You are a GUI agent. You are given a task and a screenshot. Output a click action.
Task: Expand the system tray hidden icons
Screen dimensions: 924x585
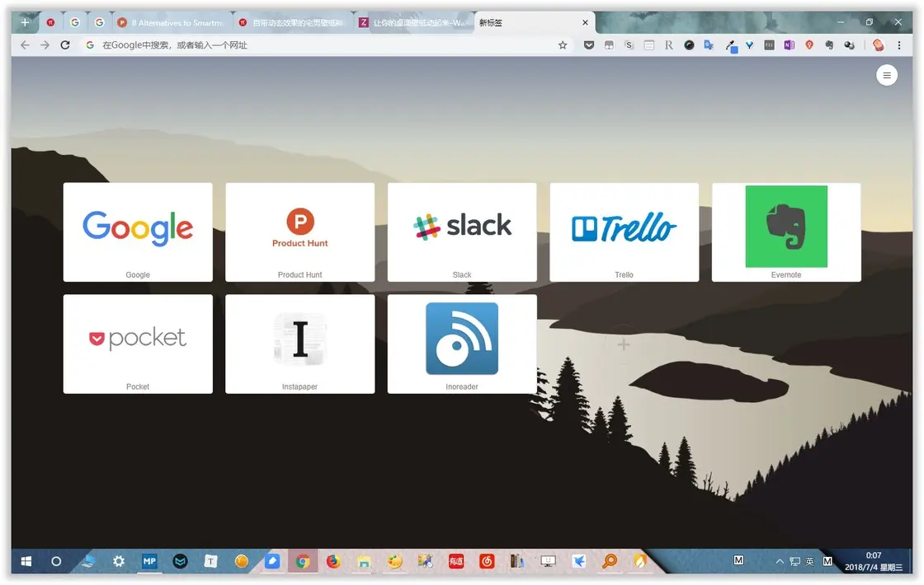(x=780, y=561)
